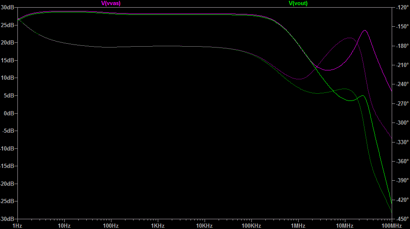Click the 20dB magnitude axis label
The image size is (410, 229).
[7, 42]
